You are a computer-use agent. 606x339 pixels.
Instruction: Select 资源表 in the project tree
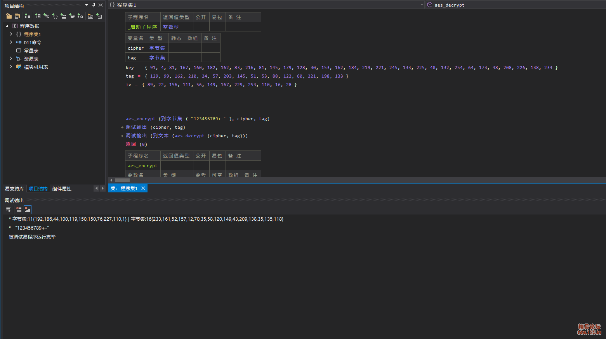tap(31, 59)
